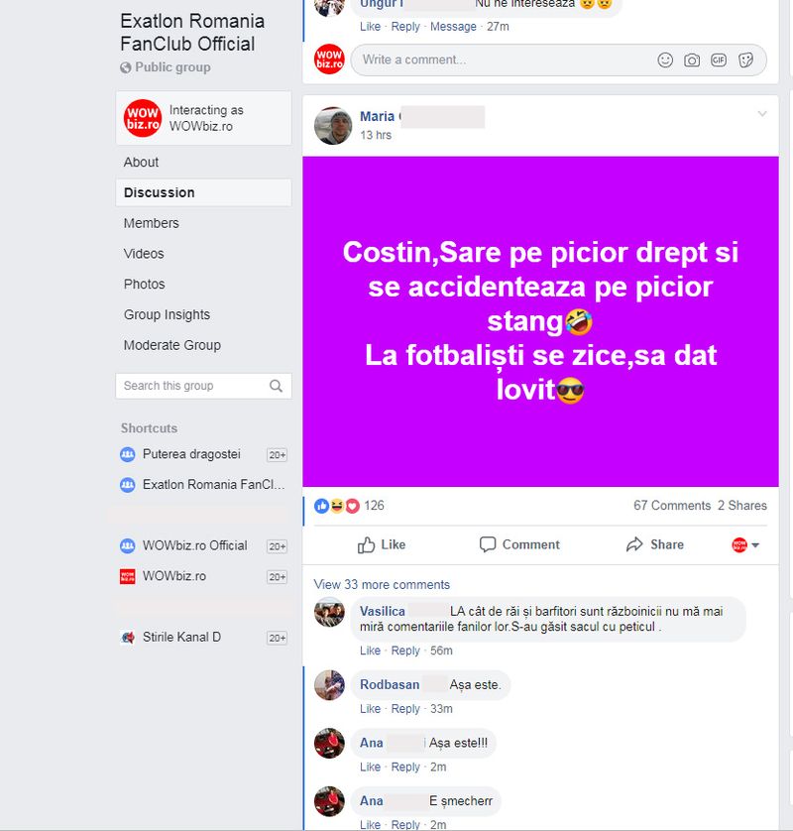The height and width of the screenshot is (831, 793).
Task: Click the Comment speech bubble button
Action: [x=519, y=544]
